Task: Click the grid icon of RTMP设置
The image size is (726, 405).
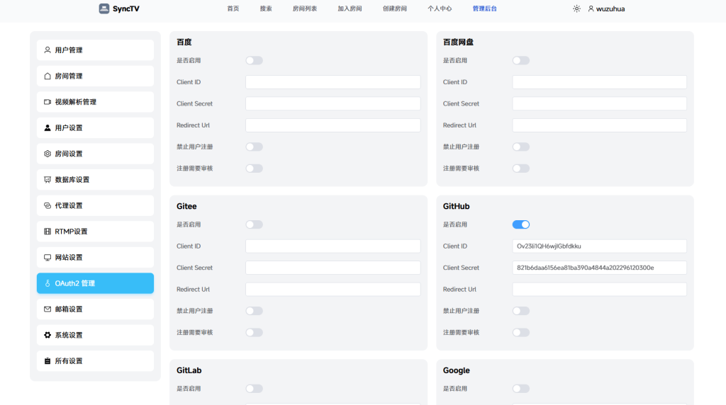Action: point(48,231)
